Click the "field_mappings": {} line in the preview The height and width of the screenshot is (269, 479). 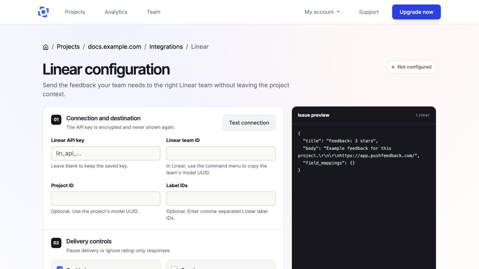tap(329, 163)
